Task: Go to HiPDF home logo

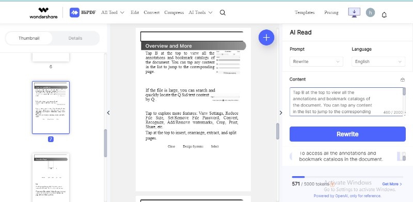Action: point(83,12)
